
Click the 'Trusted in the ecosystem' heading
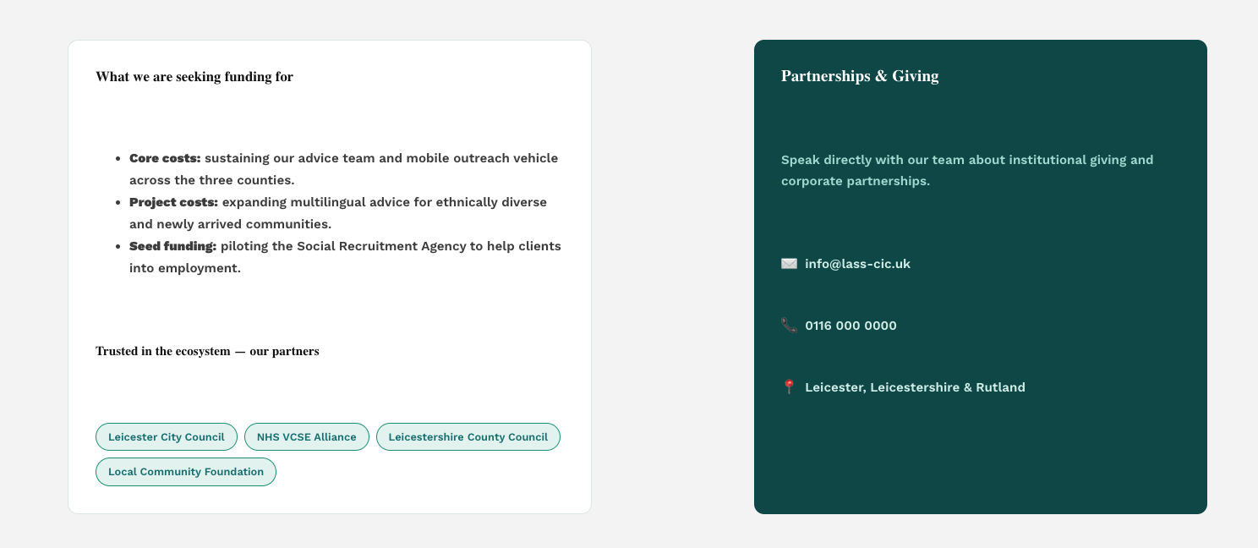[x=207, y=351]
